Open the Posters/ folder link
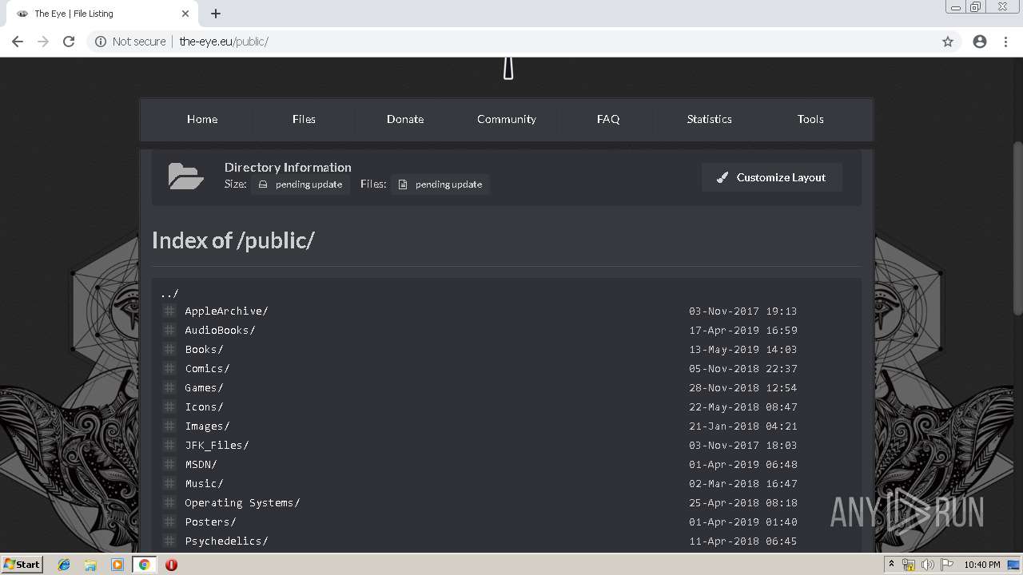1023x575 pixels. pos(210,521)
